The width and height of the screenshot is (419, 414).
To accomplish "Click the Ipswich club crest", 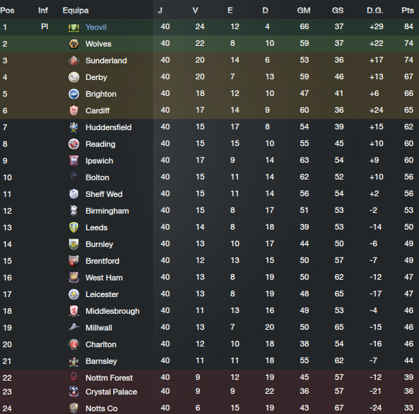I will point(74,161).
